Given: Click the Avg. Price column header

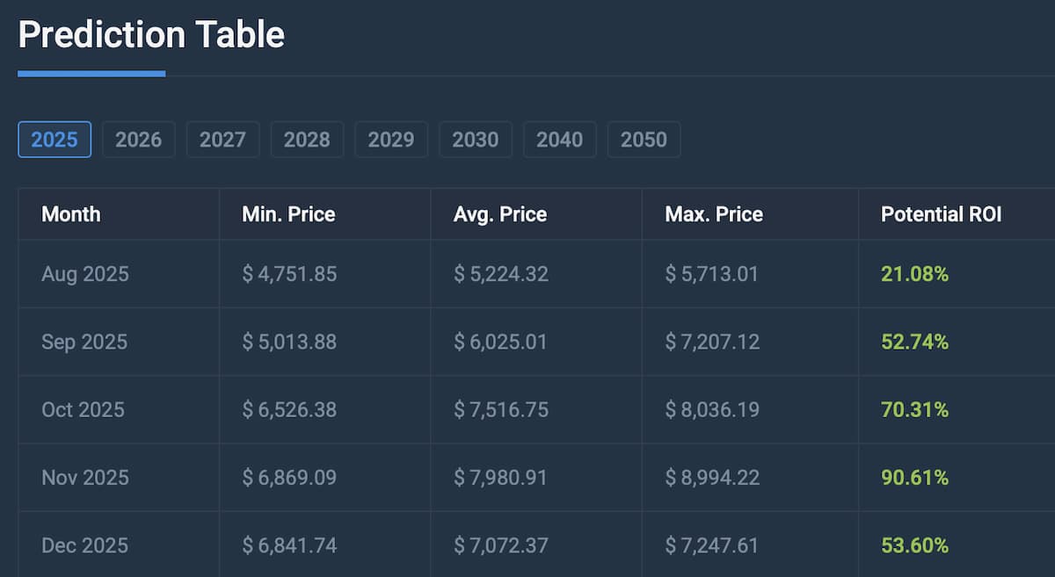Looking at the screenshot, I should coord(499,213).
